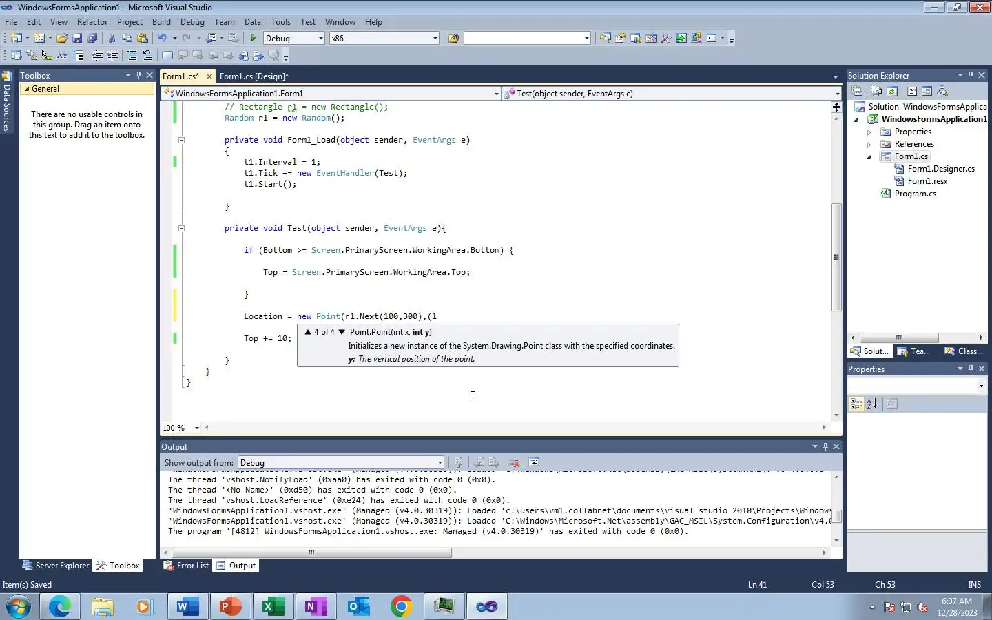Click Alphabetical sort icon in Properties panel

coord(872,404)
